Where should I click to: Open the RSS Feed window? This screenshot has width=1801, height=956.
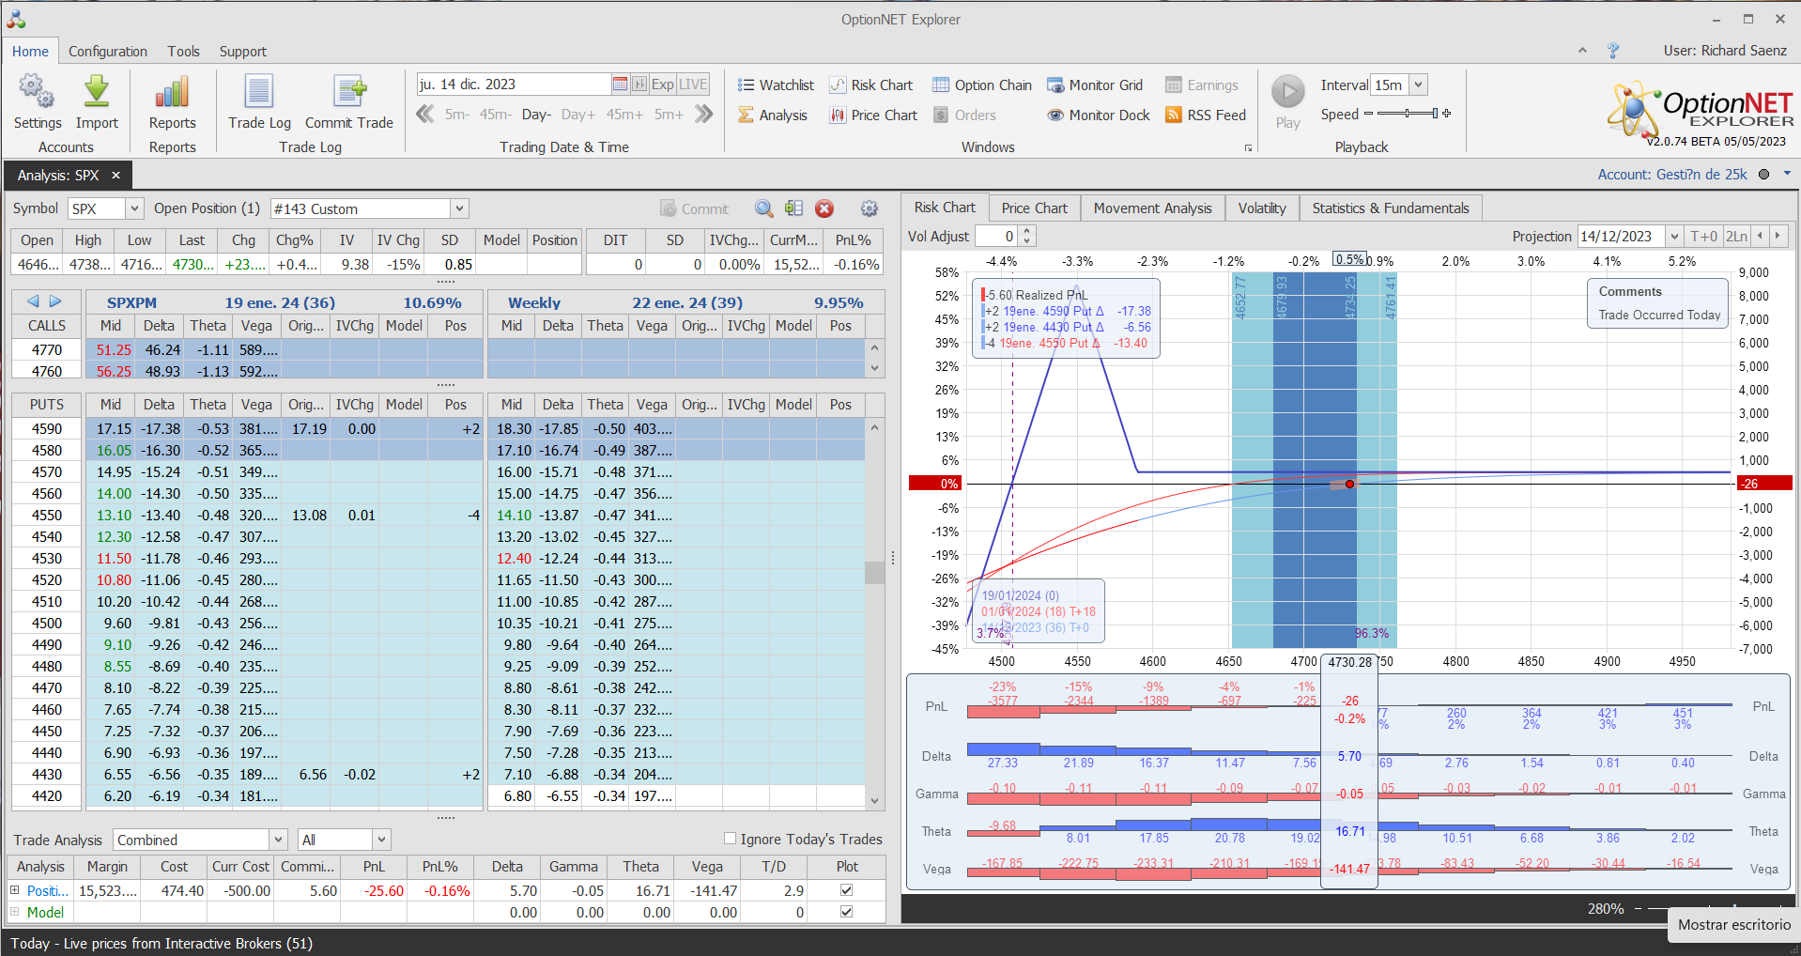click(x=1206, y=116)
